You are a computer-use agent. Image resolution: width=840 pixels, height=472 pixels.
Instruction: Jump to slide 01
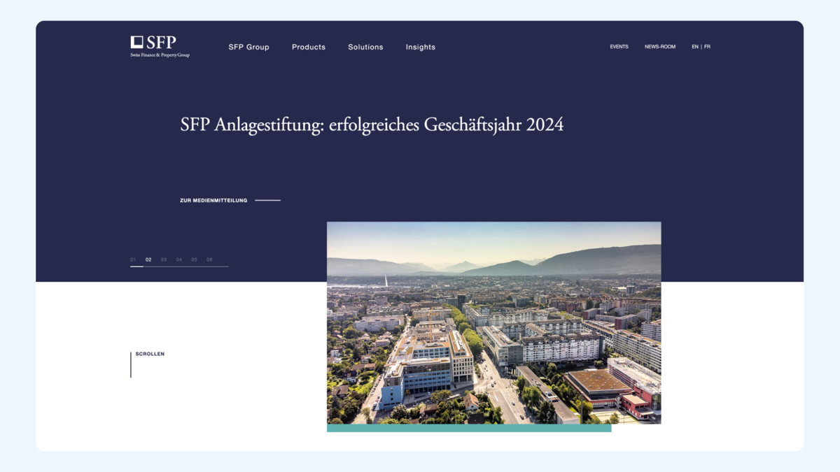[x=133, y=259]
